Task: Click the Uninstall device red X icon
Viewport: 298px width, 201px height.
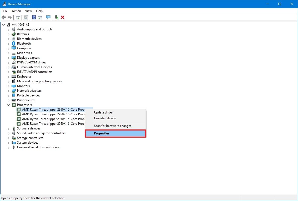Action: click(x=62, y=17)
